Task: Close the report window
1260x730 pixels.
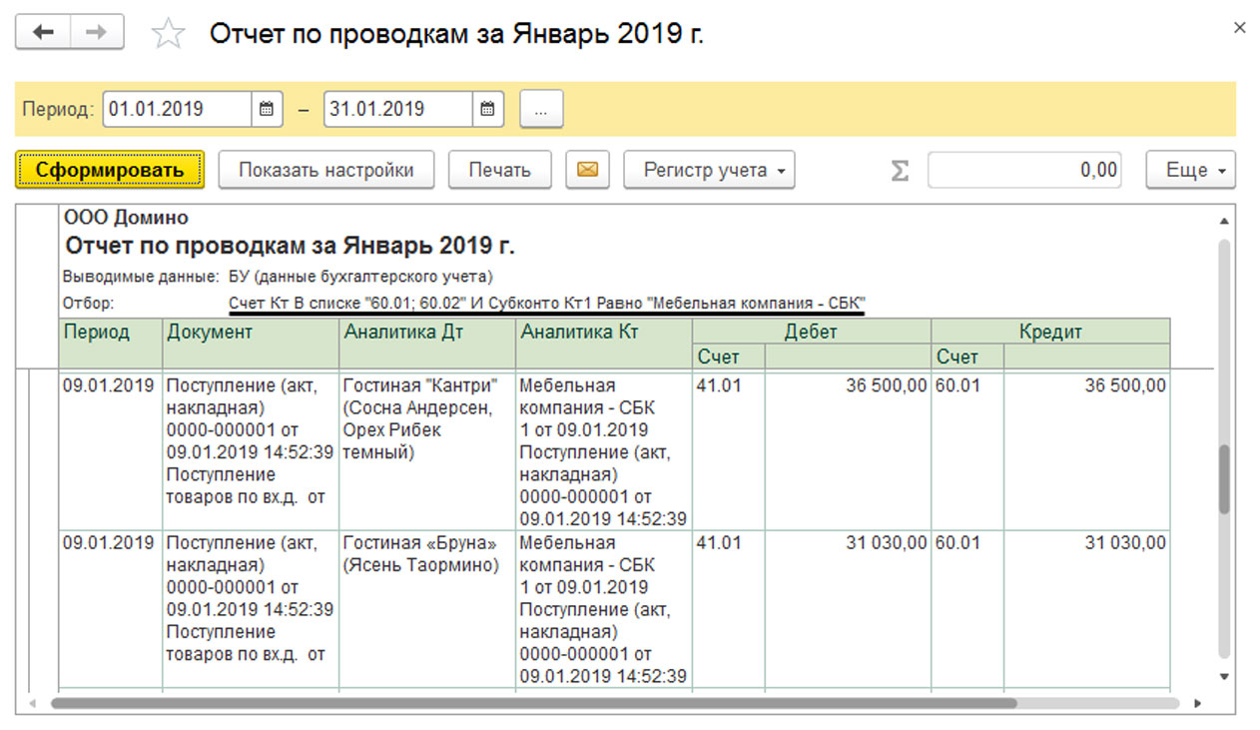Action: pos(1239,28)
